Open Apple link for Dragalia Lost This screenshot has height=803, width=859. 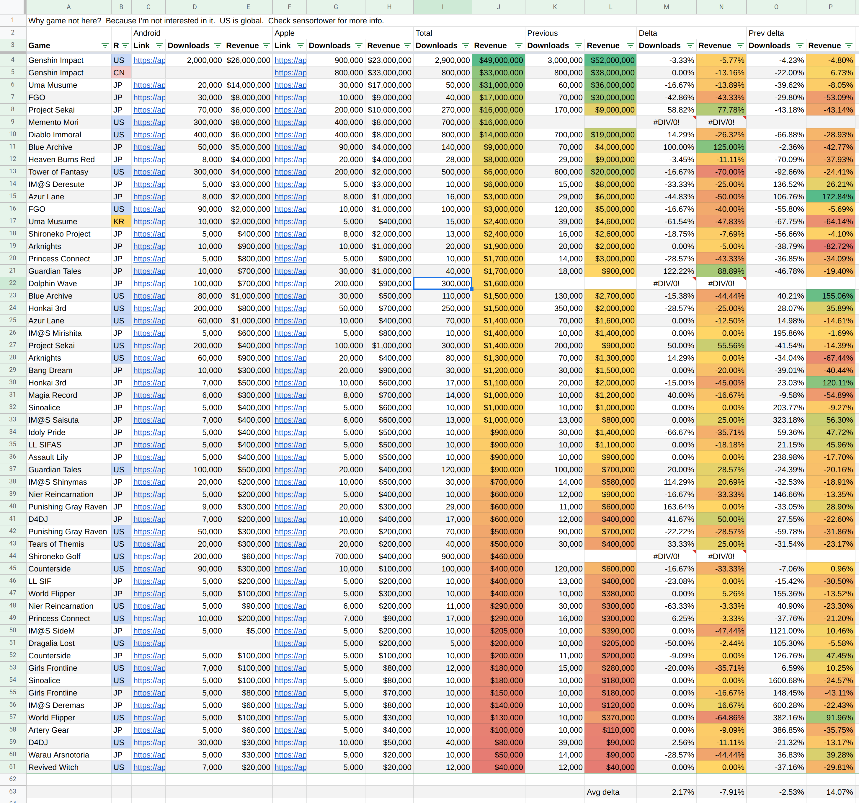pos(290,644)
